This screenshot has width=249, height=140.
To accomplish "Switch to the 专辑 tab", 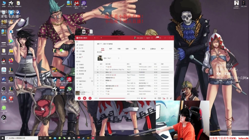I will [119, 49].
